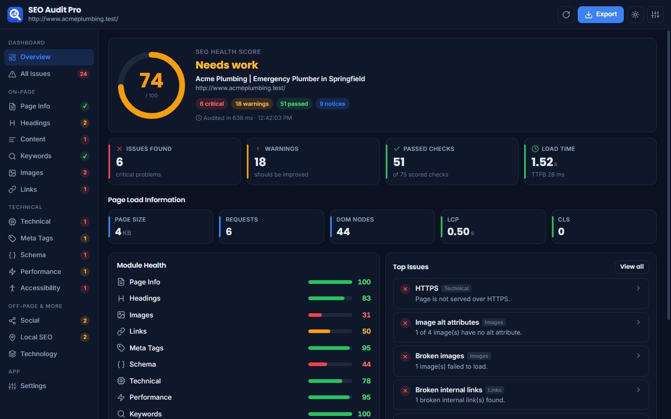
Task: Click the 9 notices badge
Action: click(332, 104)
